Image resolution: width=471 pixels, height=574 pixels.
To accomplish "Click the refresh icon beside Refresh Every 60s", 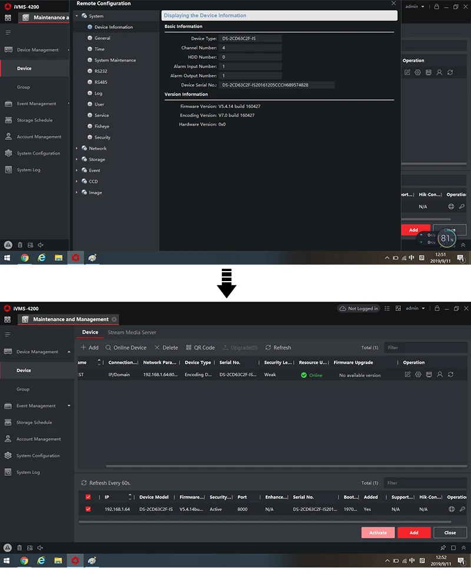I will (84, 483).
